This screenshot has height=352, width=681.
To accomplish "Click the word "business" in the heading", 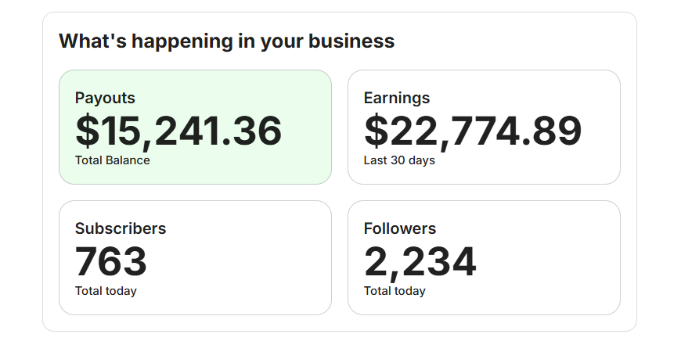I will click(351, 41).
